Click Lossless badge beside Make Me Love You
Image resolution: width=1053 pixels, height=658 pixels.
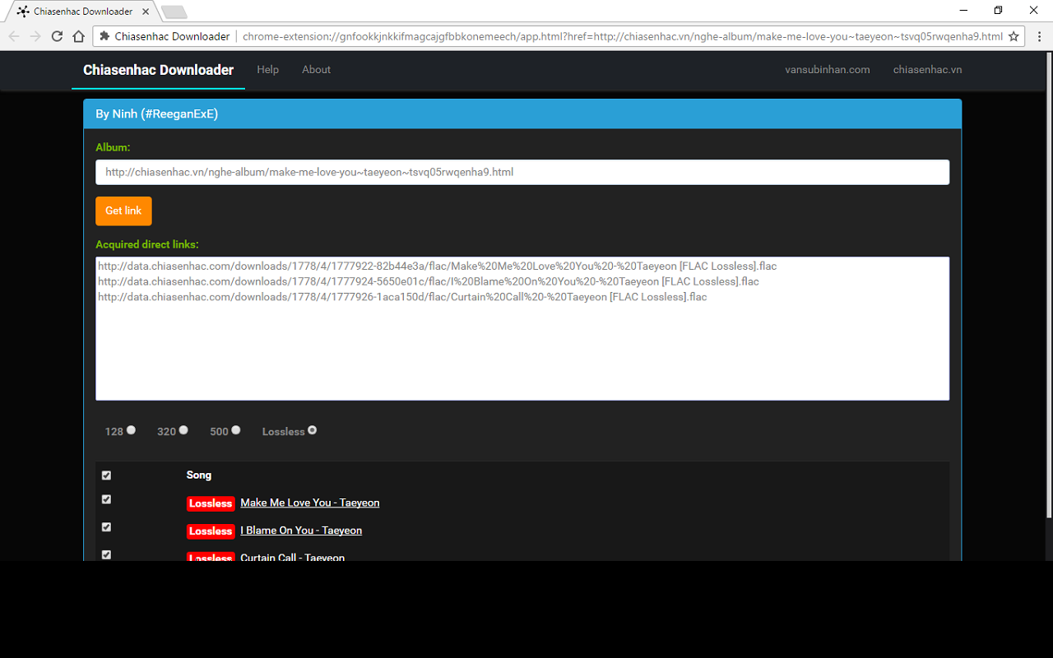tap(211, 503)
